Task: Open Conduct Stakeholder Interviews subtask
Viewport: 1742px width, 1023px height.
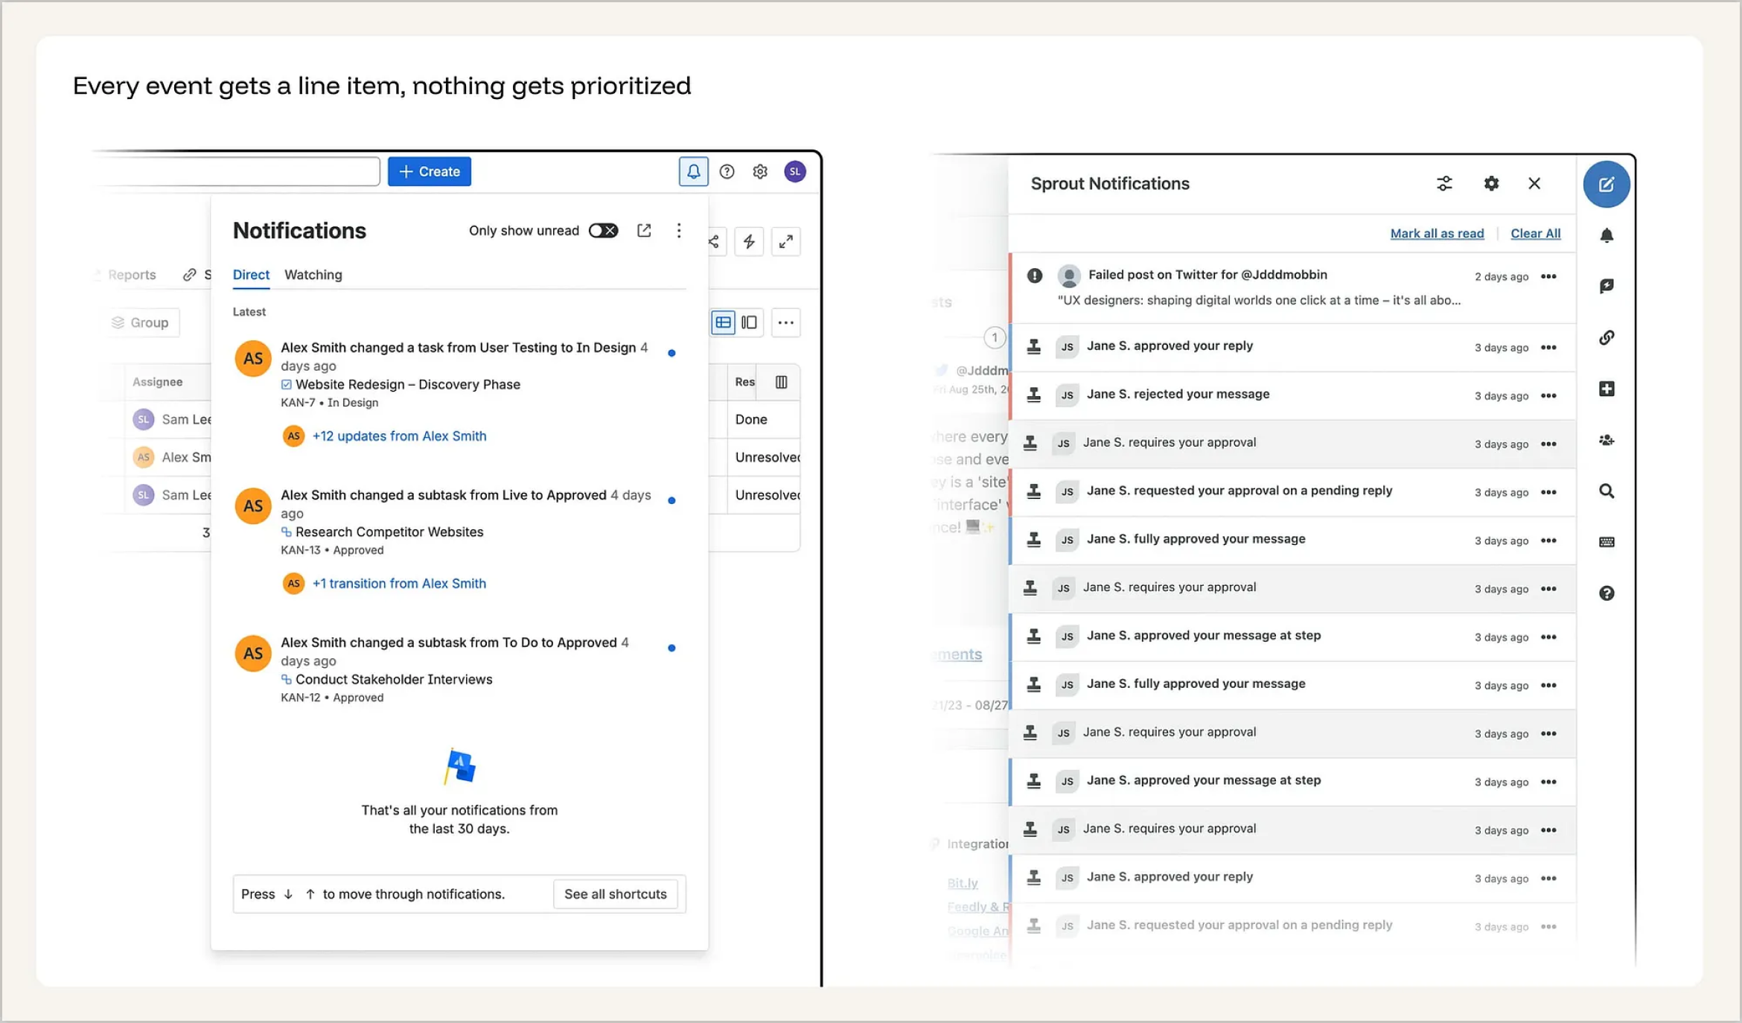Action: pyautogui.click(x=394, y=680)
